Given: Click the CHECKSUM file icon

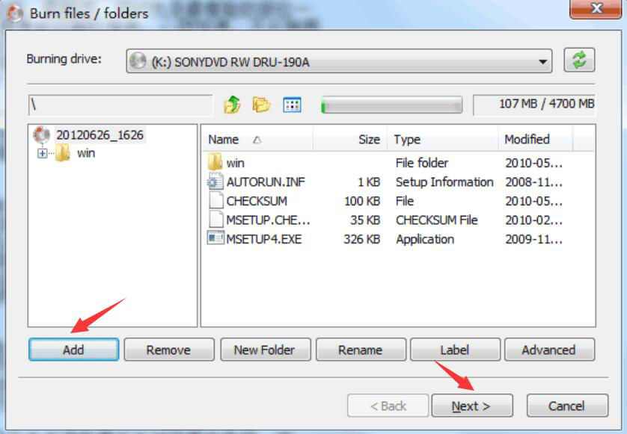Looking at the screenshot, I should pyautogui.click(x=216, y=201).
